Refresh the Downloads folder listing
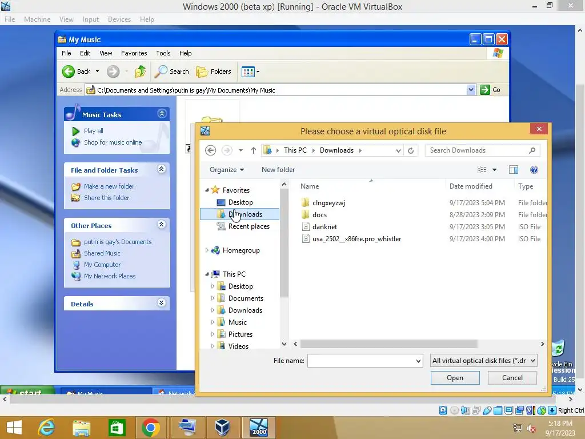The height and width of the screenshot is (439, 585). (410, 150)
